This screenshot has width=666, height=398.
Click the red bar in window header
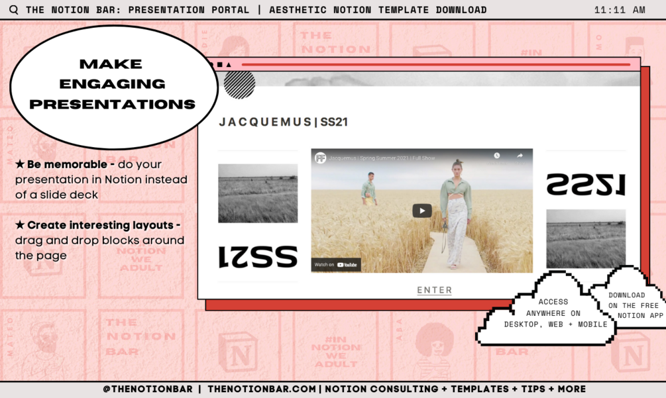pyautogui.click(x=436, y=64)
